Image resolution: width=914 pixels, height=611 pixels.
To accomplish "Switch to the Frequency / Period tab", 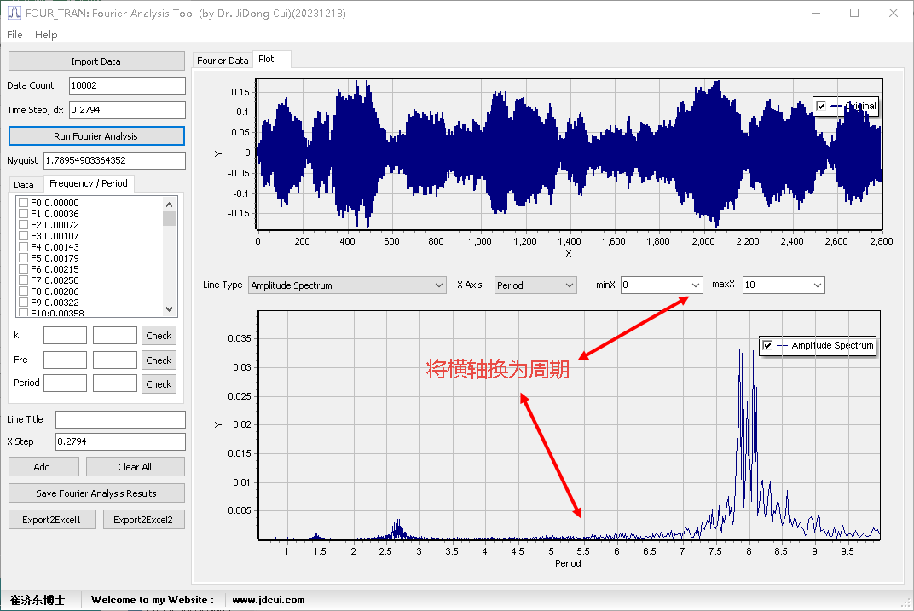I will point(89,183).
